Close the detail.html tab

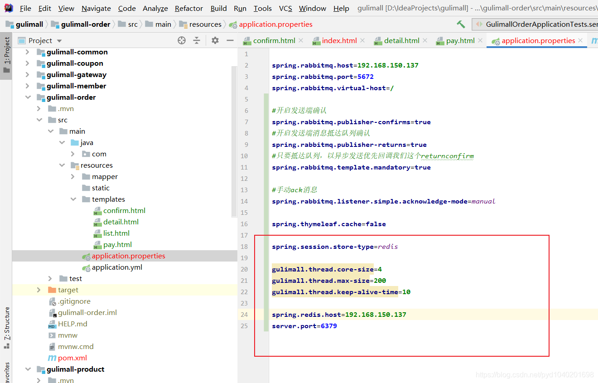[425, 40]
